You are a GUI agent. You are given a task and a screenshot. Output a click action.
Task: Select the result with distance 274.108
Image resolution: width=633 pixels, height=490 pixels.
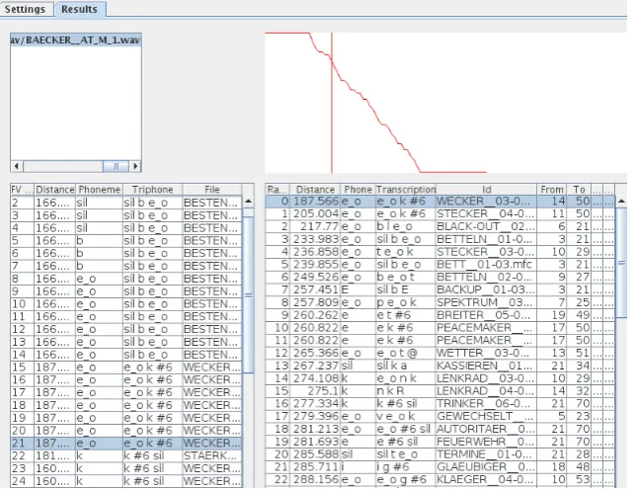pyautogui.click(x=440, y=378)
